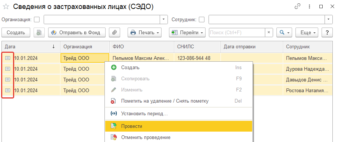Open attached files with the paperclip icon

[x=115, y=33]
